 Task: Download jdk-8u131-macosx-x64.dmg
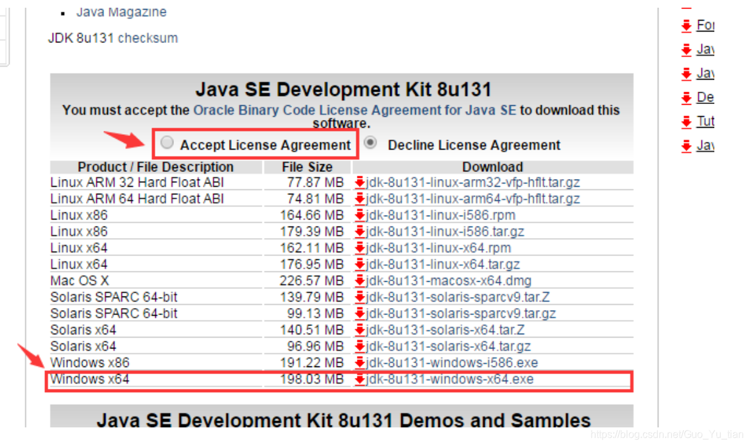pyautogui.click(x=449, y=280)
